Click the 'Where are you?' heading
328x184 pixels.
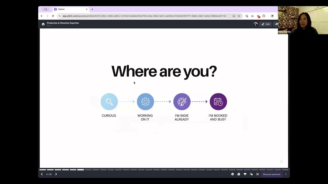(164, 71)
